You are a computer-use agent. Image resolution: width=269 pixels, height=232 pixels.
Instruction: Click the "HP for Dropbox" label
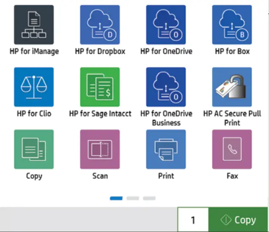pos(100,52)
